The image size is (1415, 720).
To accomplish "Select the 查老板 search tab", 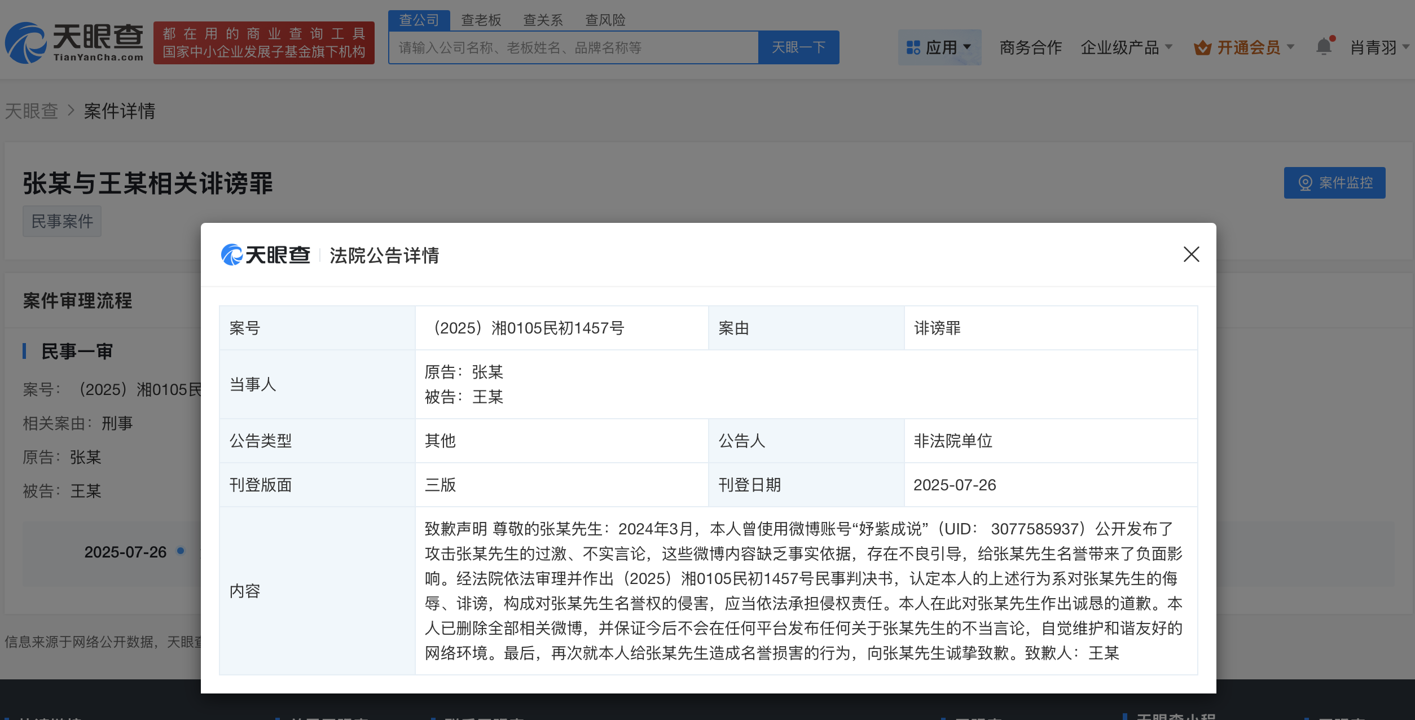I will pos(481,20).
